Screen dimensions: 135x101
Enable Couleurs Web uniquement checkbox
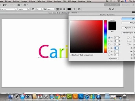coord(71,55)
